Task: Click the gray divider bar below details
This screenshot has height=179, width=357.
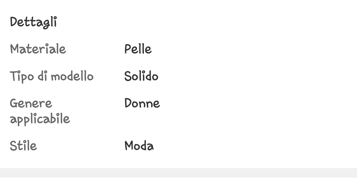Action: (x=178, y=173)
